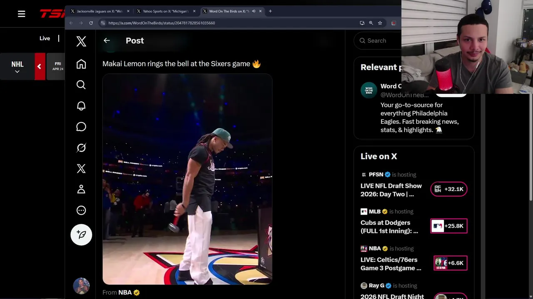Screen dimensions: 533x299
Task: Go to X Home feed icon
Action: click(81, 64)
